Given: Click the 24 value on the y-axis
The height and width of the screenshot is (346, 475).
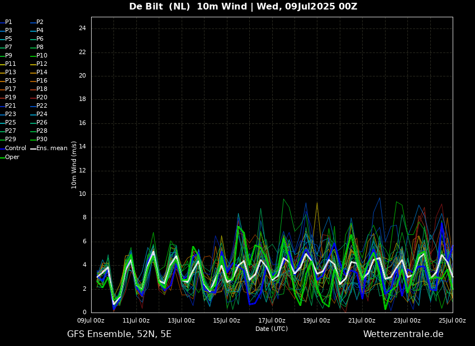Looking at the screenshot, I should click(x=82, y=28).
